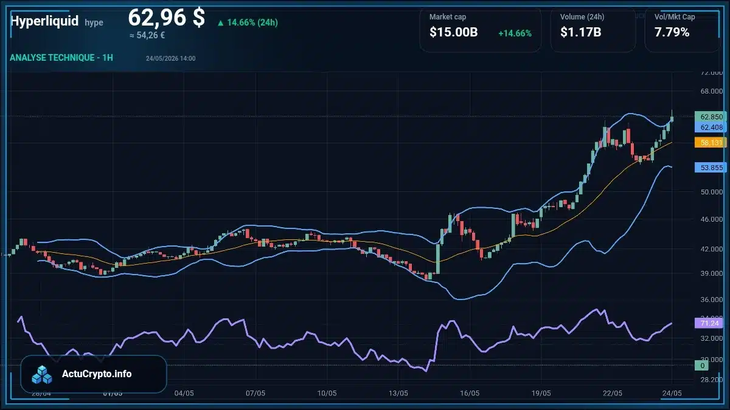Click the 07/05 date axis label
This screenshot has width=730, height=410.
coord(255,393)
